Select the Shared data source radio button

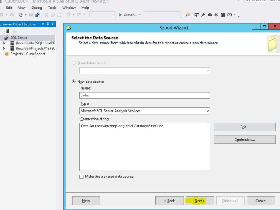73,63
